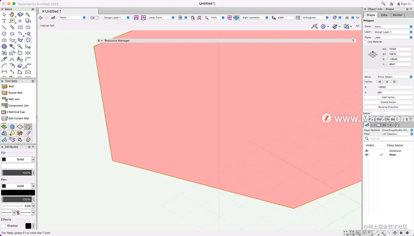Adjust the Pen opacity 100% slider
Screen dimensions: 414x236
[x=16, y=199]
